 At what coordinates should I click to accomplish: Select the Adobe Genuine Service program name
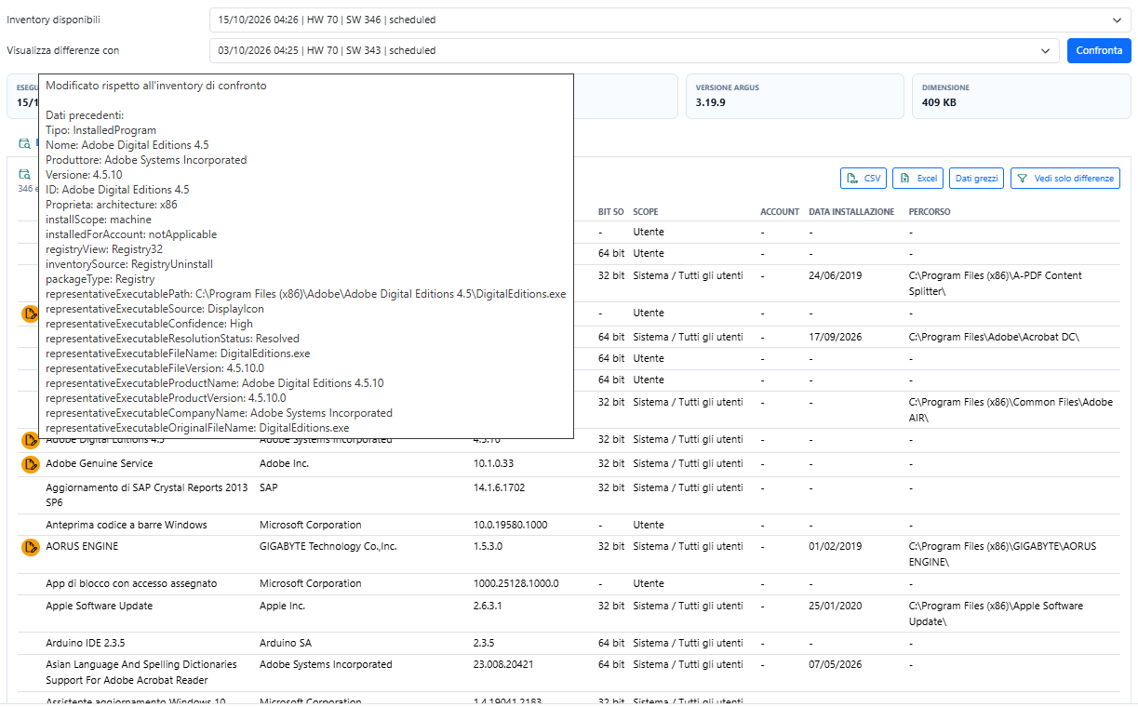(x=100, y=463)
